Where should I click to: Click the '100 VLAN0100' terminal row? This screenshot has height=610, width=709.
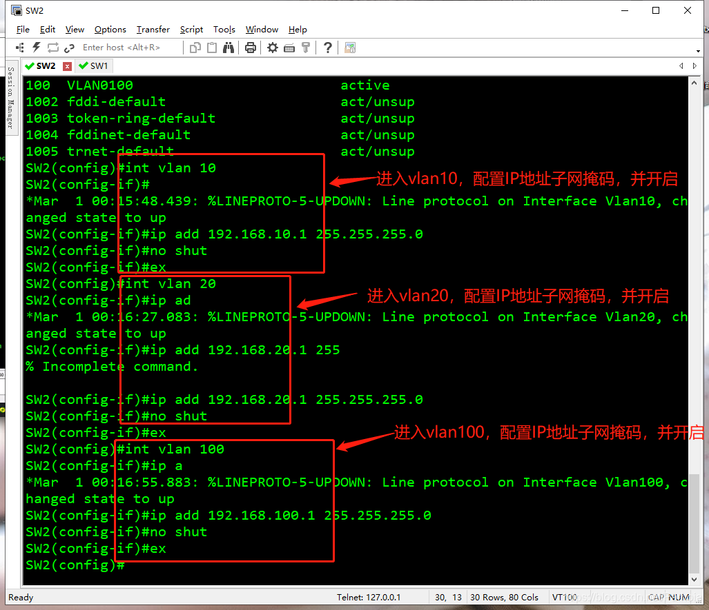208,85
